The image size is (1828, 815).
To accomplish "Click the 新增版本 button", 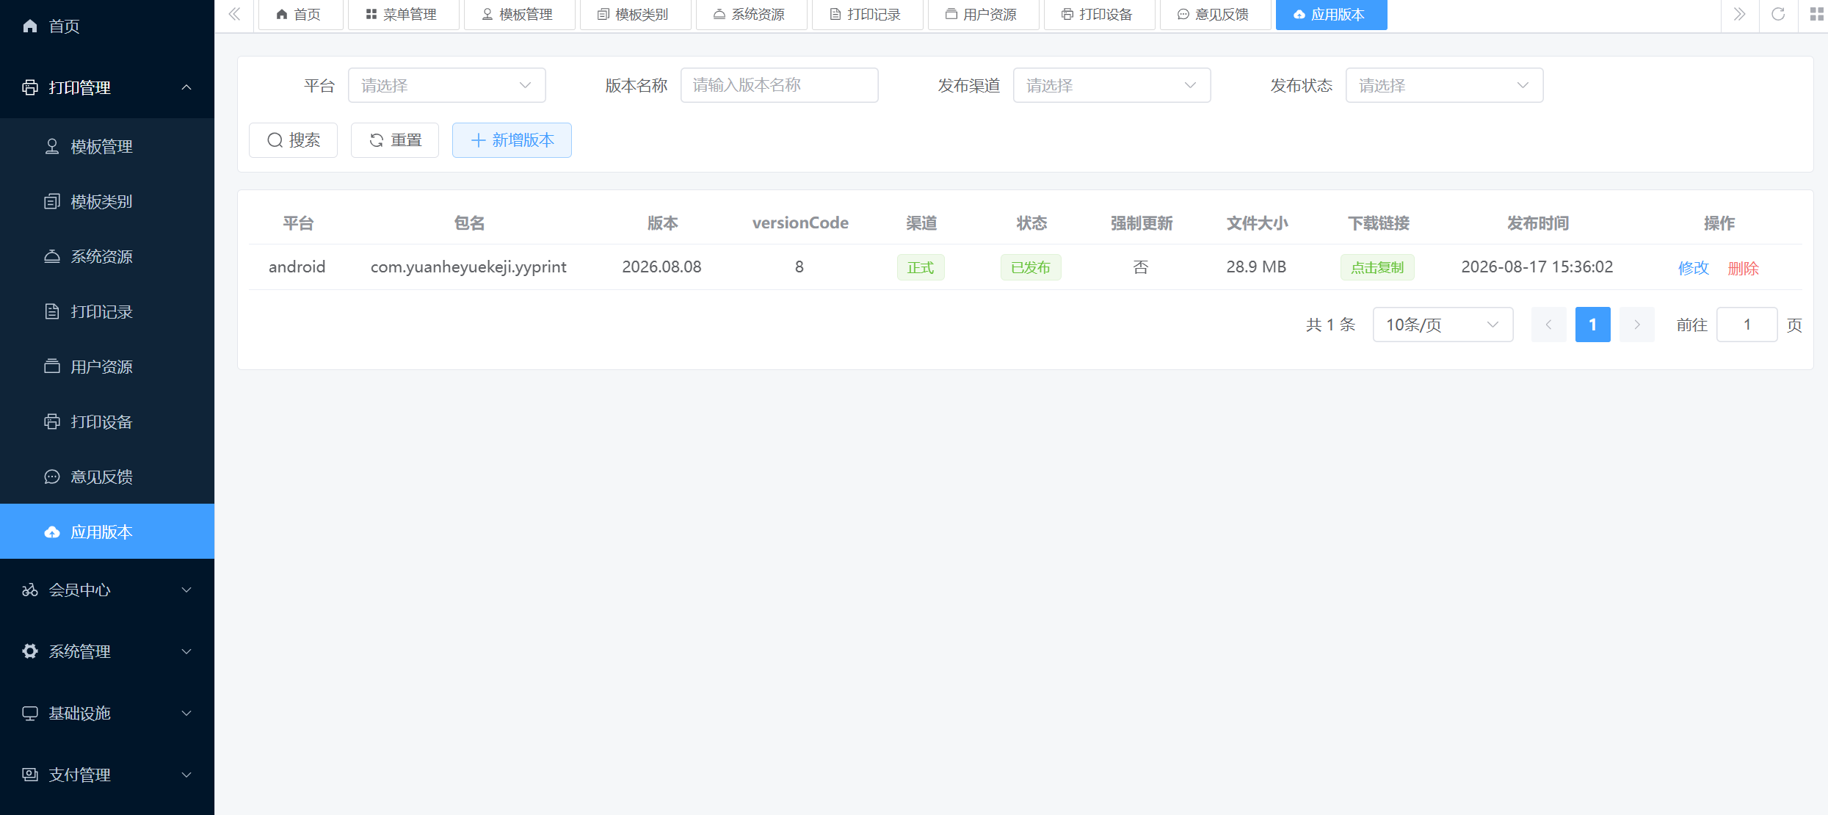I will pos(512,140).
